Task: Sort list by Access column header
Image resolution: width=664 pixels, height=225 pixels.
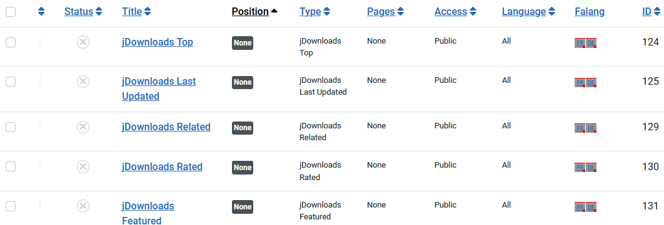Action: click(x=455, y=12)
